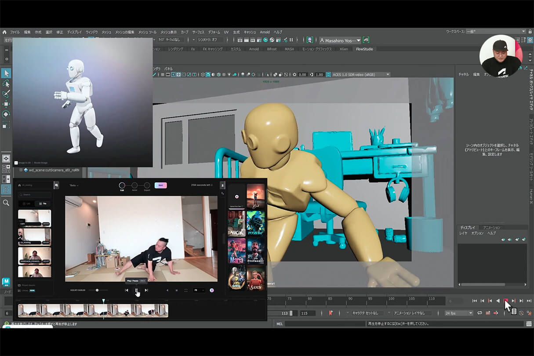Select the Edit step circle

[x=122, y=185]
